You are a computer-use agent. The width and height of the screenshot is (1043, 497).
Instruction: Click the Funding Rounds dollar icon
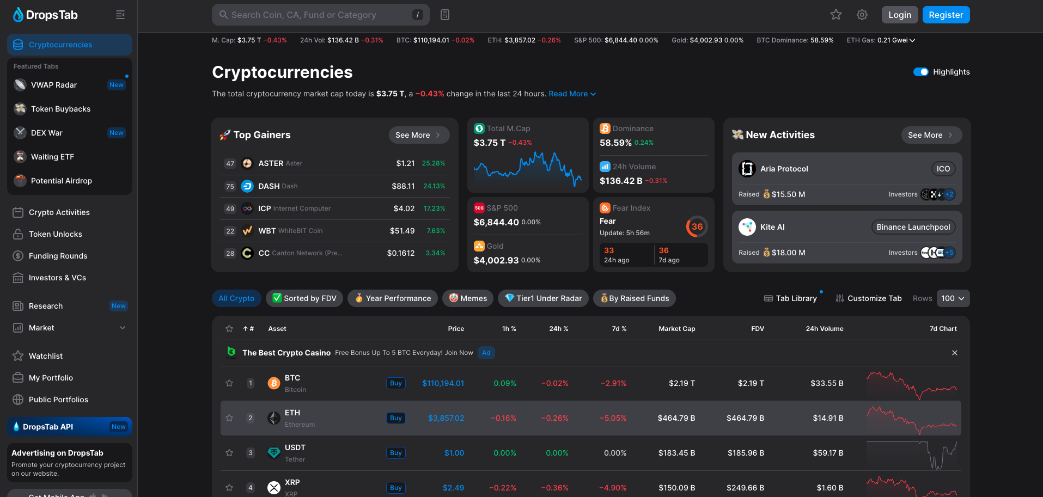[x=18, y=256]
